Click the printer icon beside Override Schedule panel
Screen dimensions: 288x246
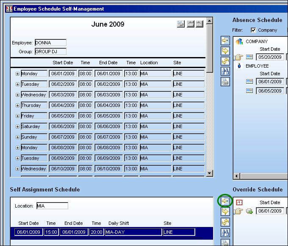coord(225,242)
